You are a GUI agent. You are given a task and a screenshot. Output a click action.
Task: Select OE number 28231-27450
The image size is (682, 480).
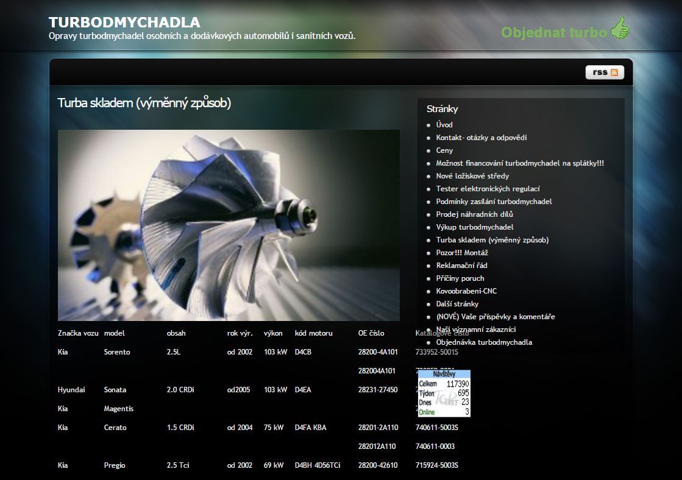(378, 390)
